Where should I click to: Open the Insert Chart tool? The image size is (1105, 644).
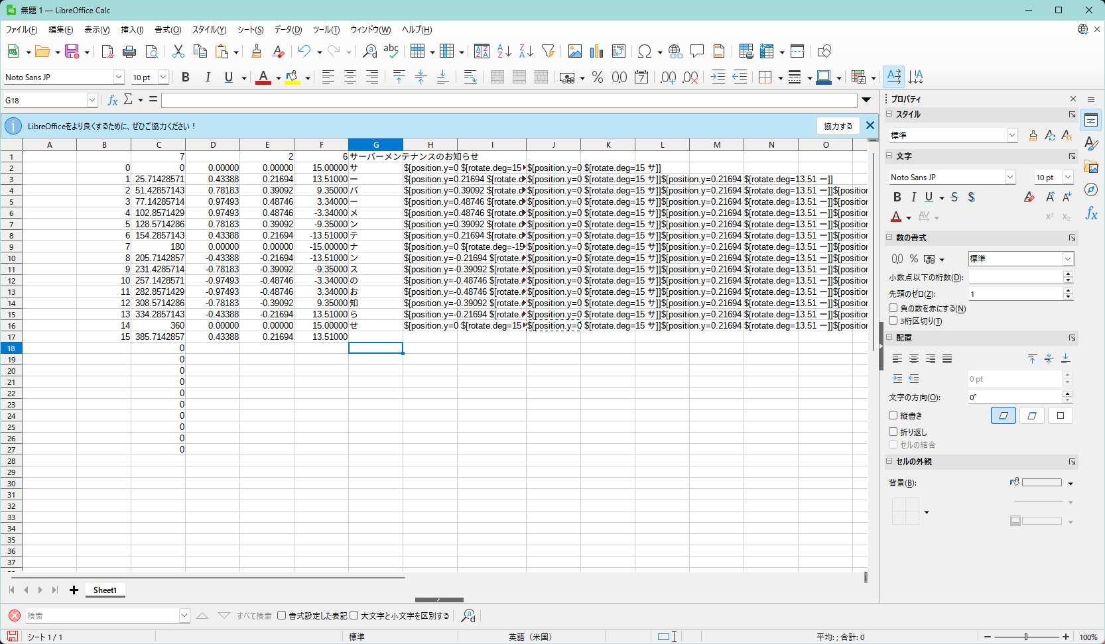[596, 51]
